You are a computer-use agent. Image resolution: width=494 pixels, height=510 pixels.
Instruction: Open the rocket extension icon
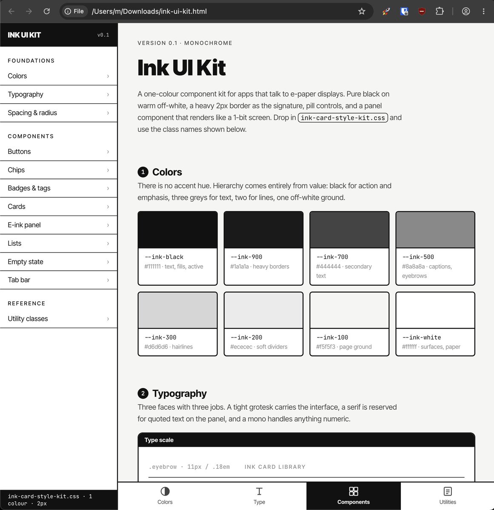(386, 11)
